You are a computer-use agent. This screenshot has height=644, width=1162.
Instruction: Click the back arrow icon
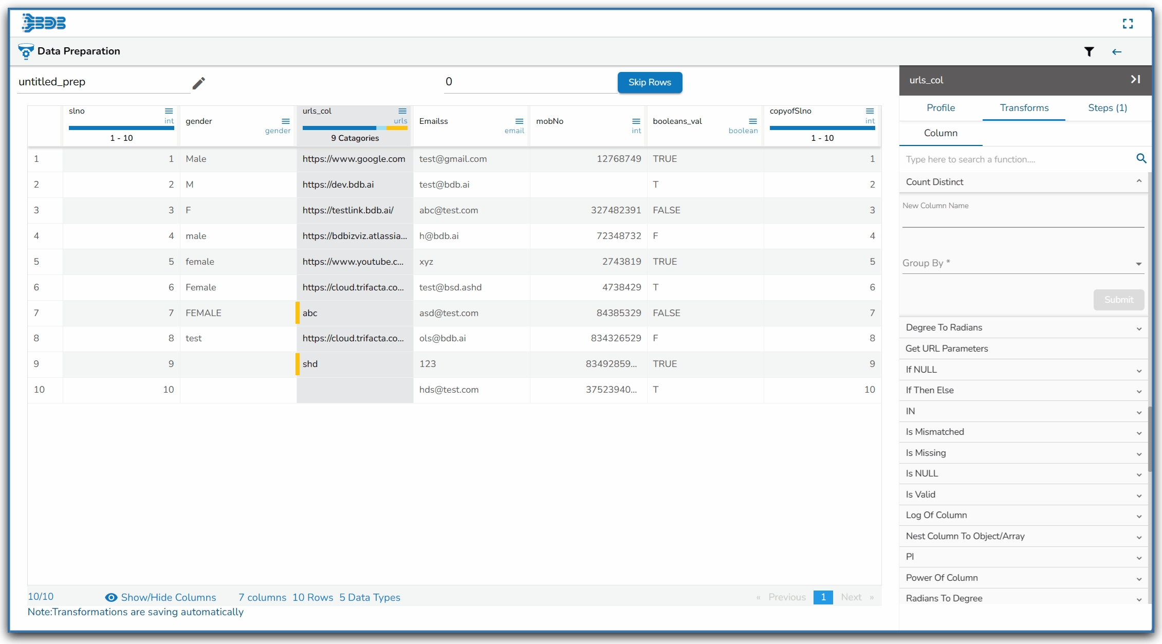(x=1116, y=51)
